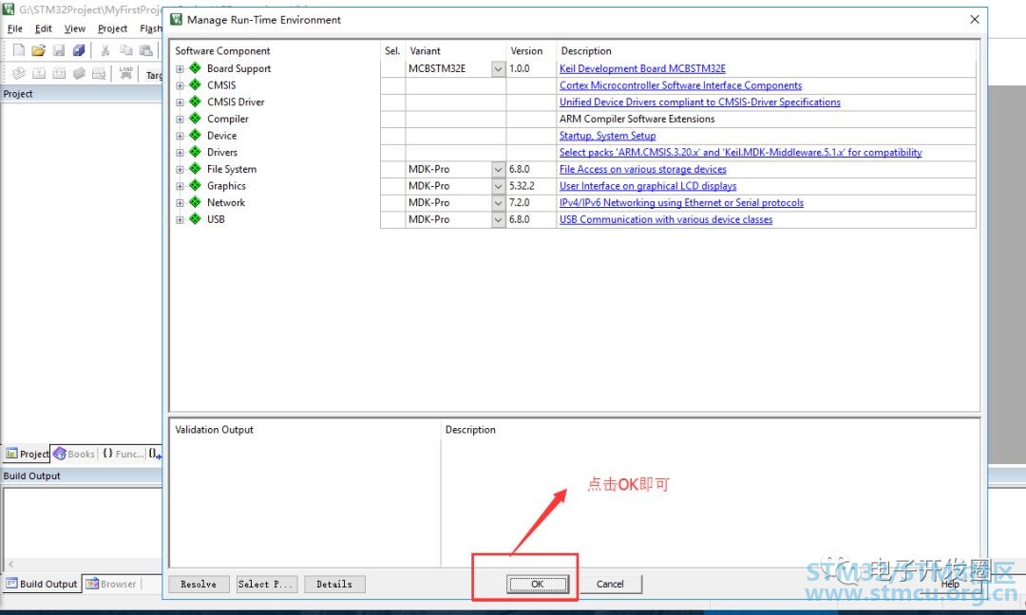This screenshot has height=615, width=1026.
Task: Click the Select Packs button
Action: coord(266,585)
